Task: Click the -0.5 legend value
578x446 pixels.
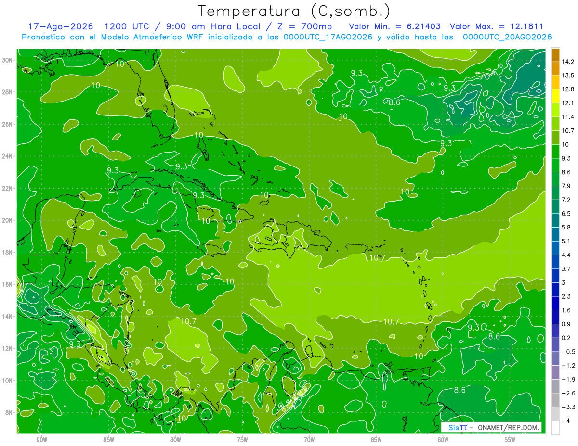Action: [x=568, y=352]
